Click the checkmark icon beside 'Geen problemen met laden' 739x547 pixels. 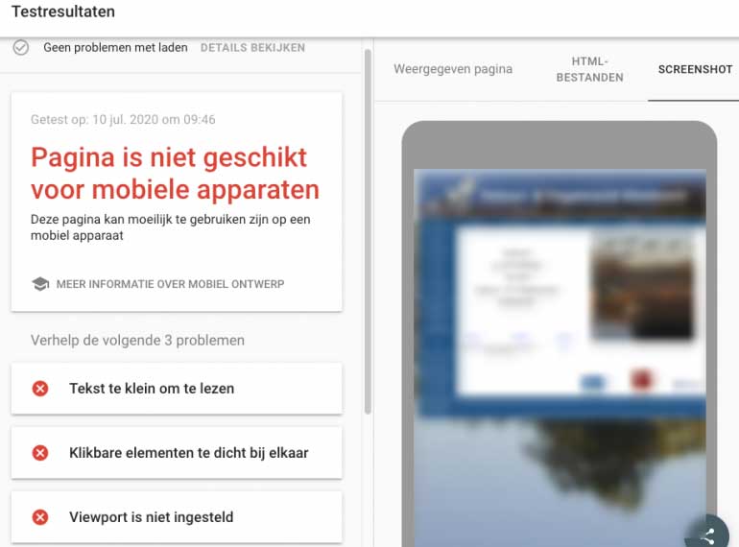click(x=21, y=48)
